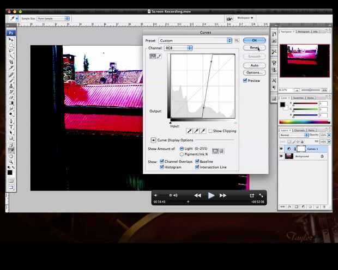Open the Workspace dropdown menu

point(245,18)
